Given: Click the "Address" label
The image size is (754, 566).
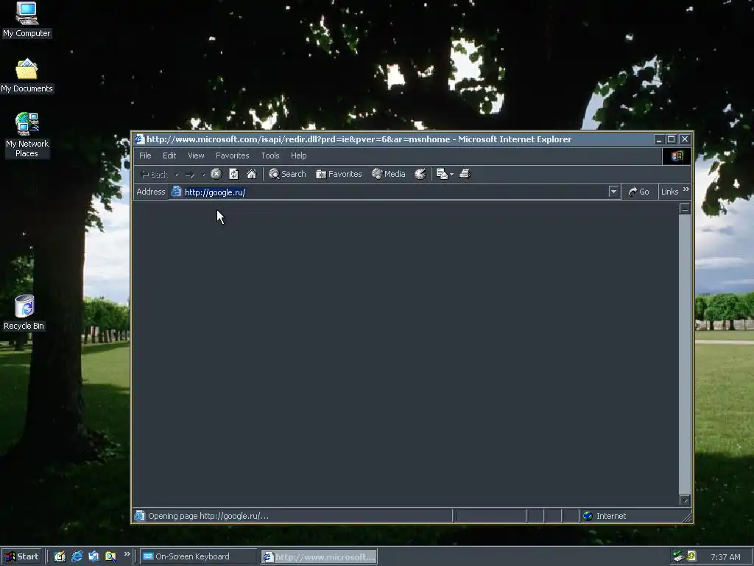Looking at the screenshot, I should point(150,192).
